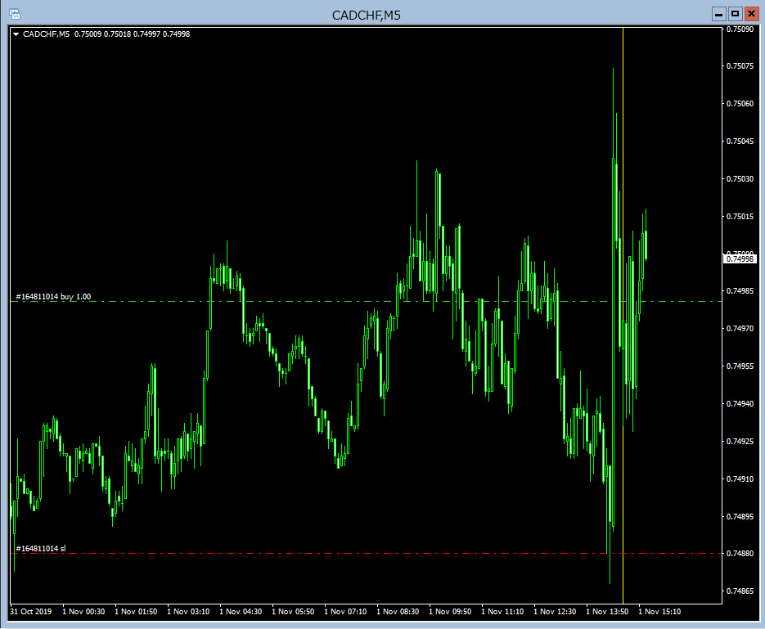Click the 1 Nov 11:10 time label

coord(502,612)
